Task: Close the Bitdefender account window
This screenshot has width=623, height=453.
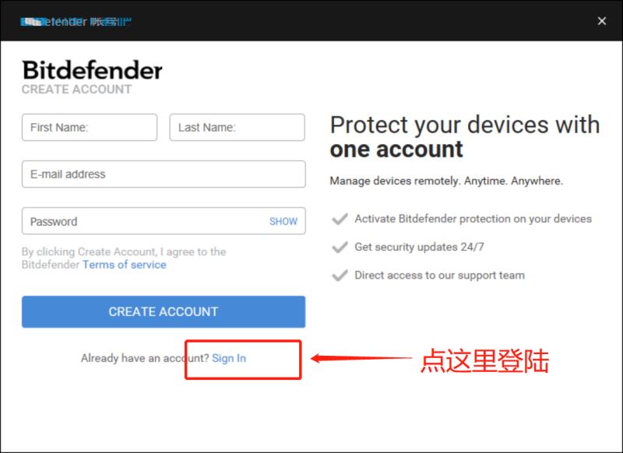Action: pyautogui.click(x=601, y=21)
